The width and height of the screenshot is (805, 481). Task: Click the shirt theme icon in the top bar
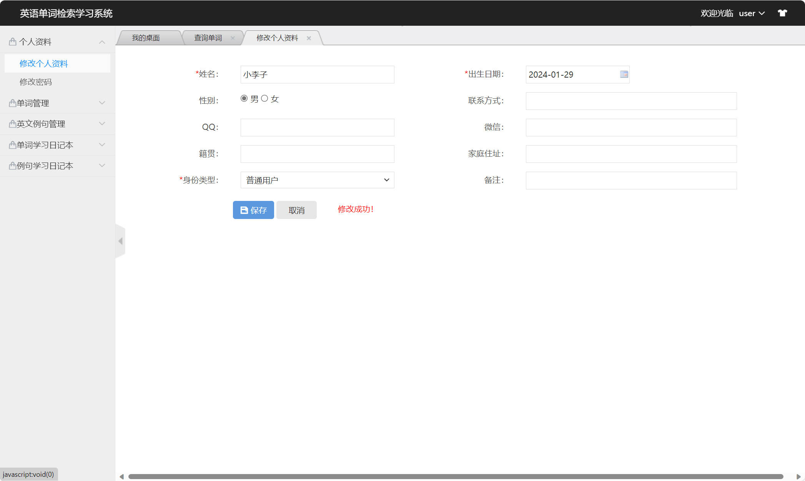783,13
